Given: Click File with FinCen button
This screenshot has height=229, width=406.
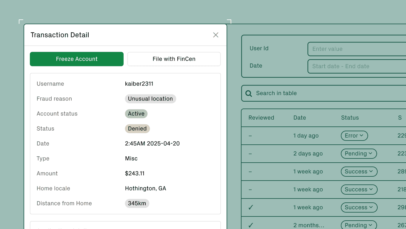Looking at the screenshot, I should tap(174, 59).
